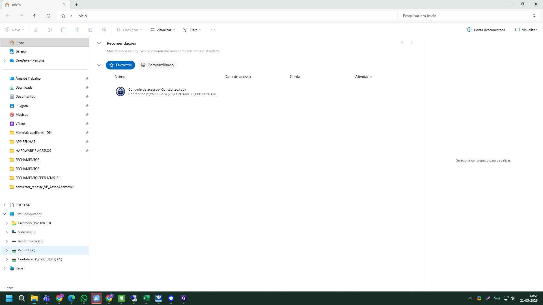Select Percont (Y:) drive

tap(45, 250)
